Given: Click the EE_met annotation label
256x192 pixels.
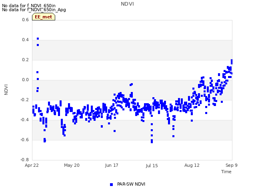Looking at the screenshot, I should [x=44, y=17].
